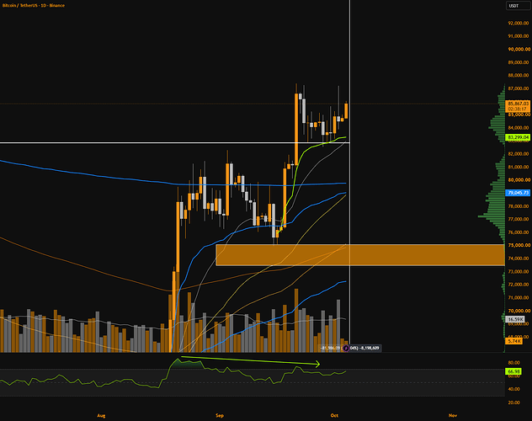Select the orange demand zone rectangle

(360, 255)
